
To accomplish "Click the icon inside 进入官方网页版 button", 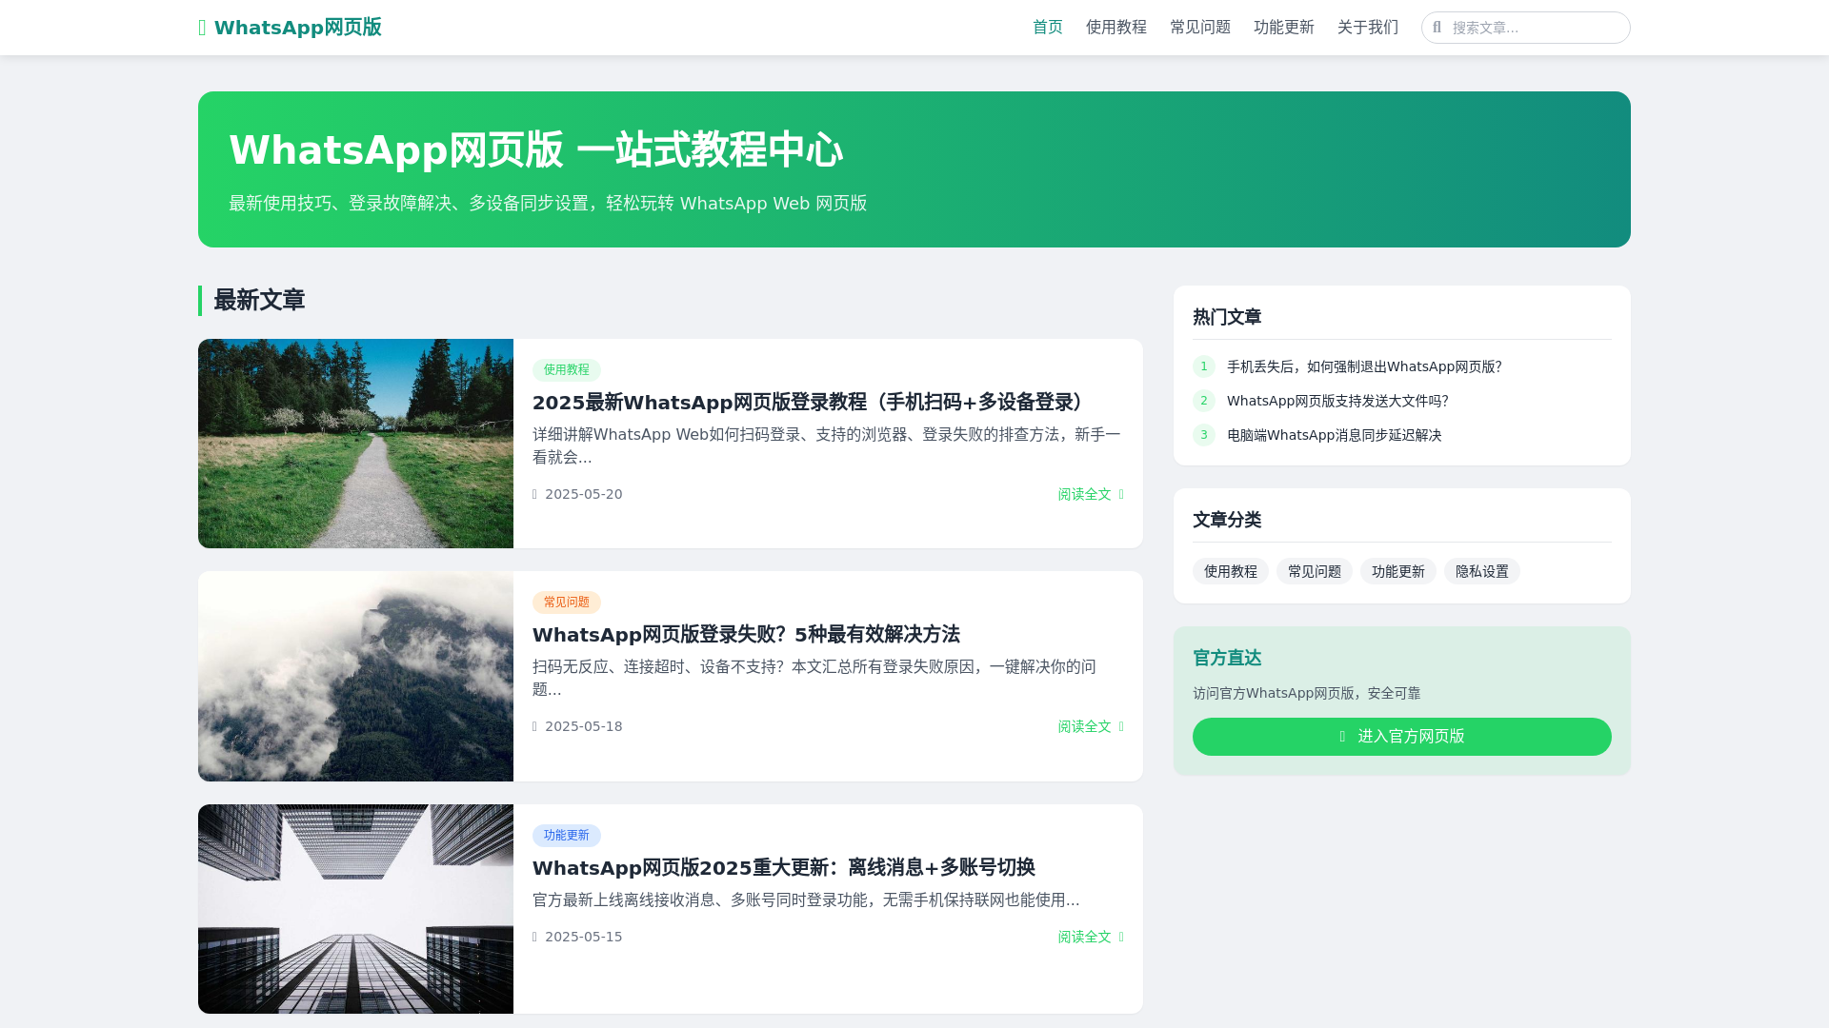I will point(1342,737).
